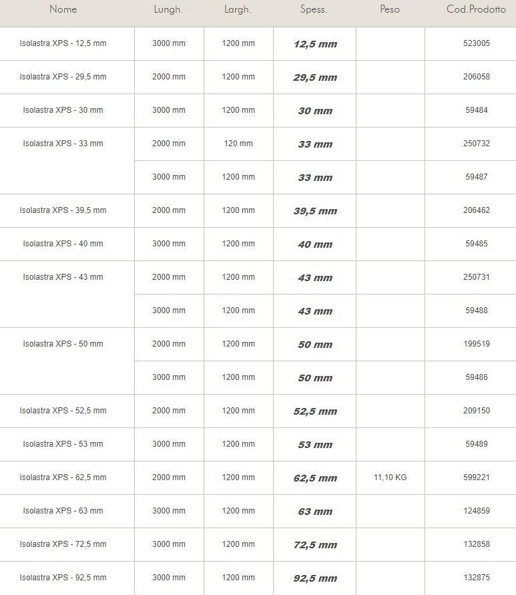Click the bold 39,5 mm thickness value

[315, 211]
